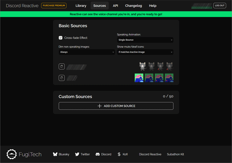Go to the Library tab
The image size is (232, 163).
(x=81, y=6)
